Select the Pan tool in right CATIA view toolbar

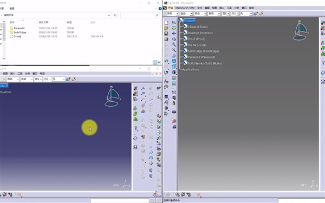[174, 34]
